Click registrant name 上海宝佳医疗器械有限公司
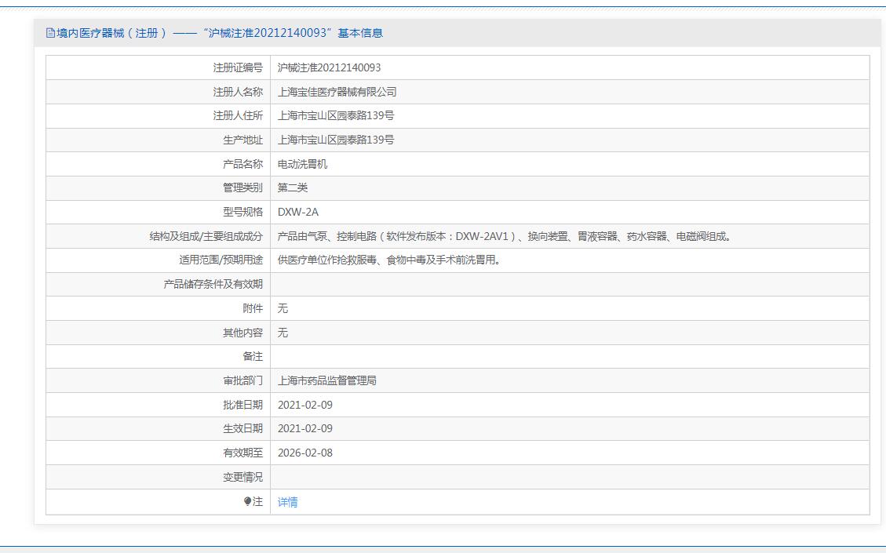 (x=337, y=92)
